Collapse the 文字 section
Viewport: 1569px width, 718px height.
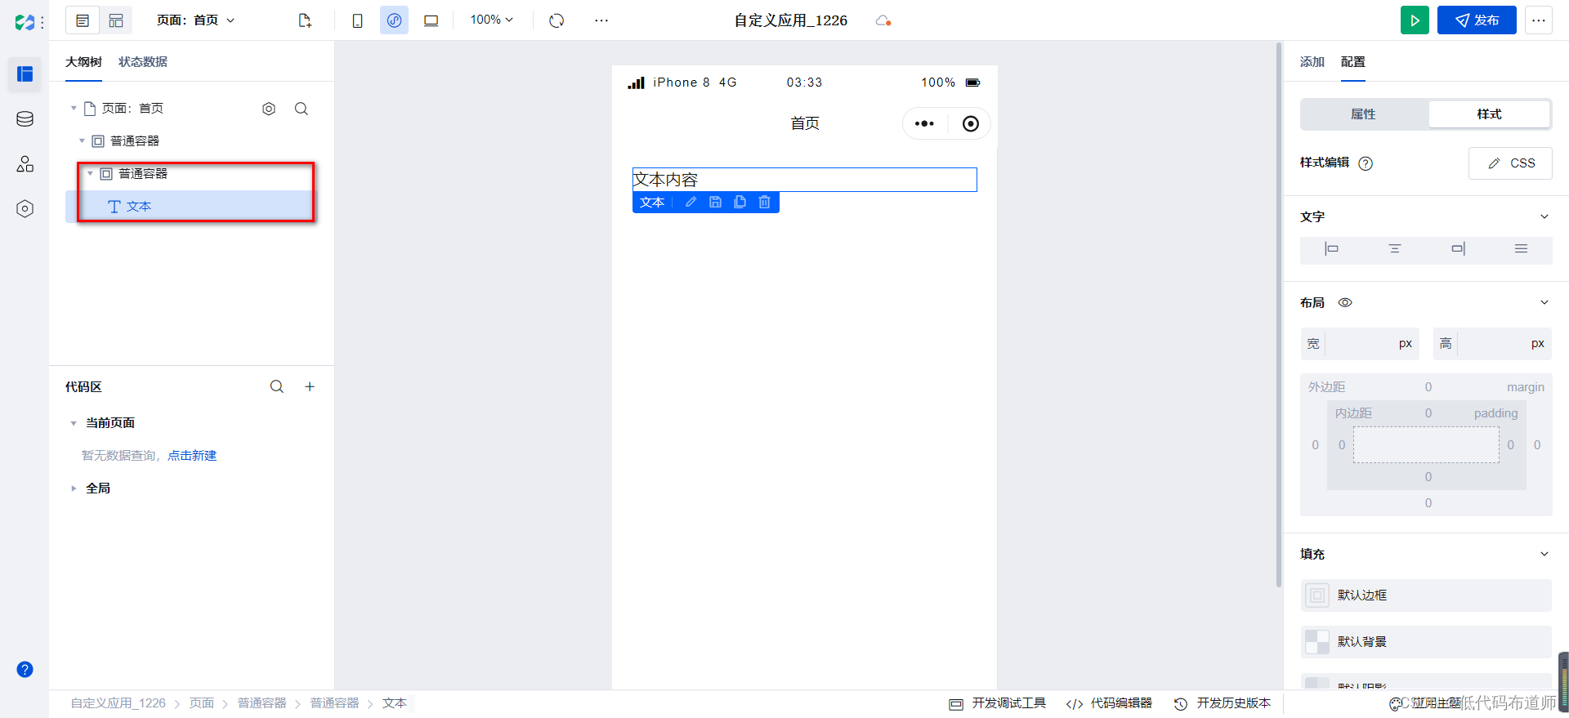tap(1544, 217)
